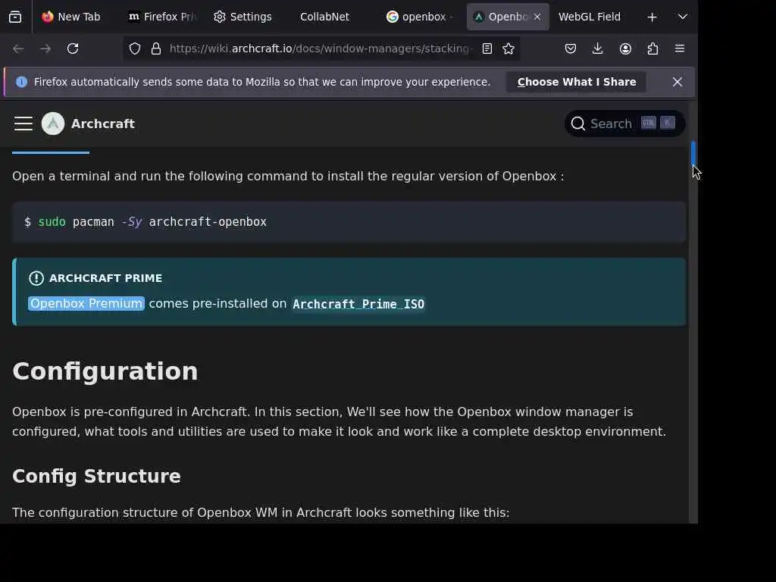Save page to Pocket icon
Image resolution: width=776 pixels, height=582 pixels.
point(571,48)
